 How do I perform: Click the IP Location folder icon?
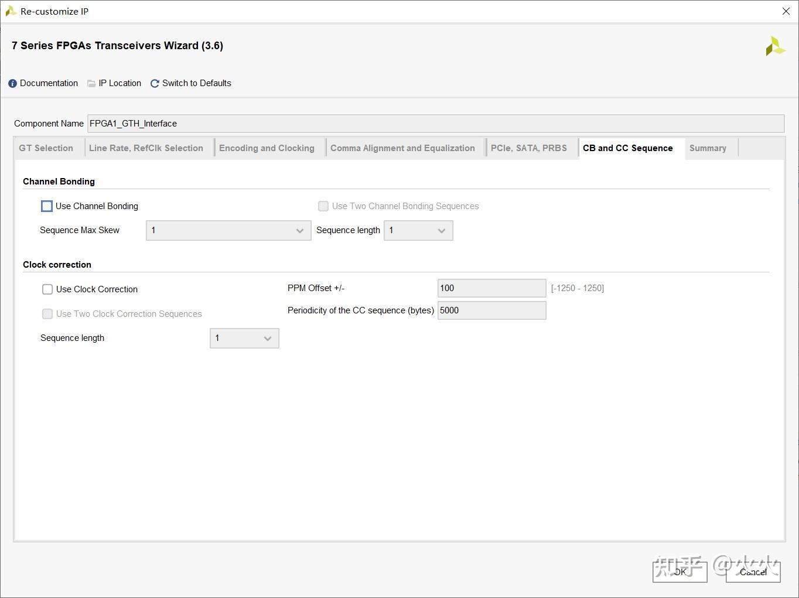pyautogui.click(x=91, y=84)
